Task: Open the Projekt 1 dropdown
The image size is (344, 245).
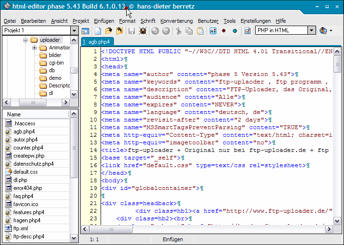Action: pos(74,30)
